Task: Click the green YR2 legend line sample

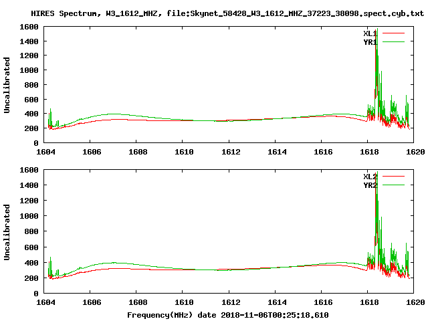Action: coord(393,185)
